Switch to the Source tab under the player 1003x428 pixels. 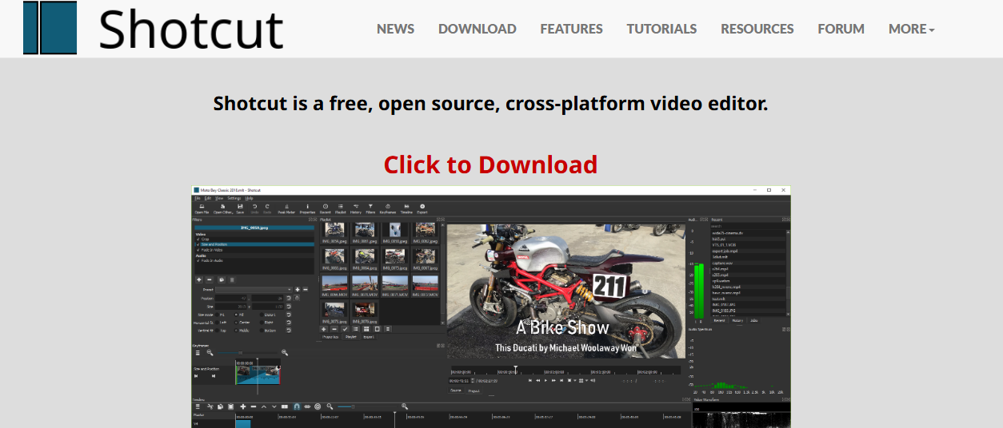(x=456, y=390)
